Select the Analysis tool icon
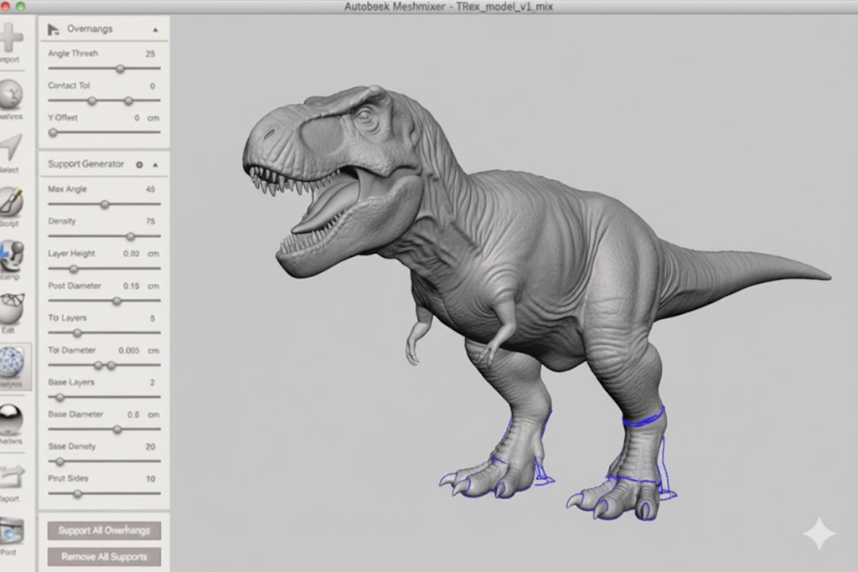 point(12,363)
